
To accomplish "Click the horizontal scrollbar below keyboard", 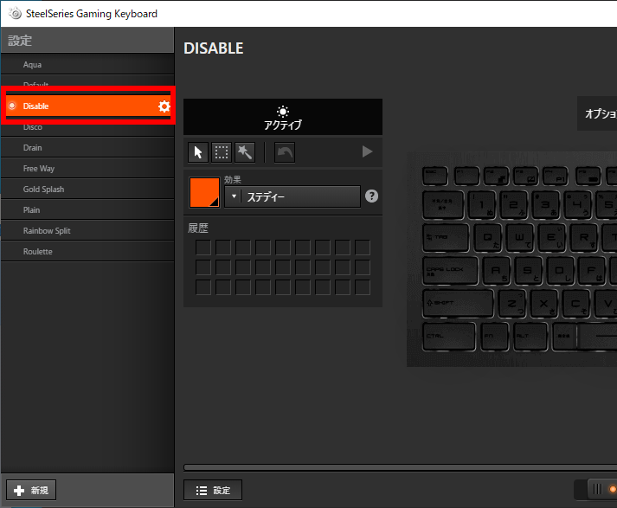I will coord(400,467).
